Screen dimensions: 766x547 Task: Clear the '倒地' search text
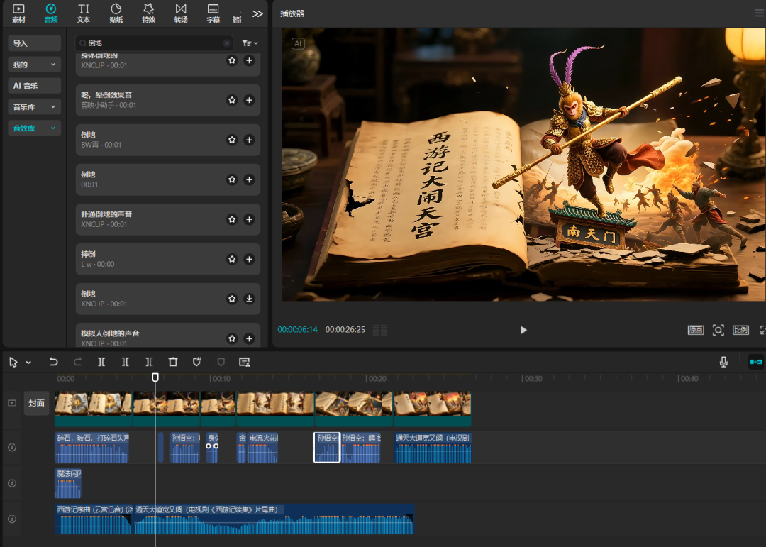click(x=227, y=43)
